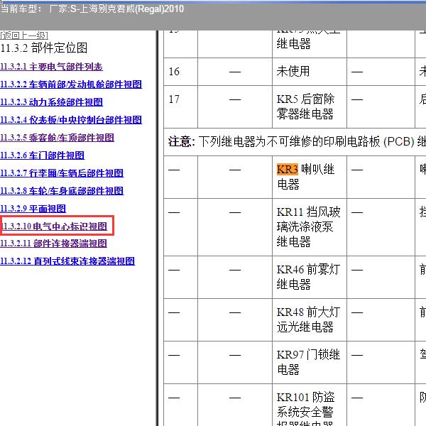Open 11.3.2.10 电气中心标识视图 link
Screen dimensions: 426x426
coord(55,226)
